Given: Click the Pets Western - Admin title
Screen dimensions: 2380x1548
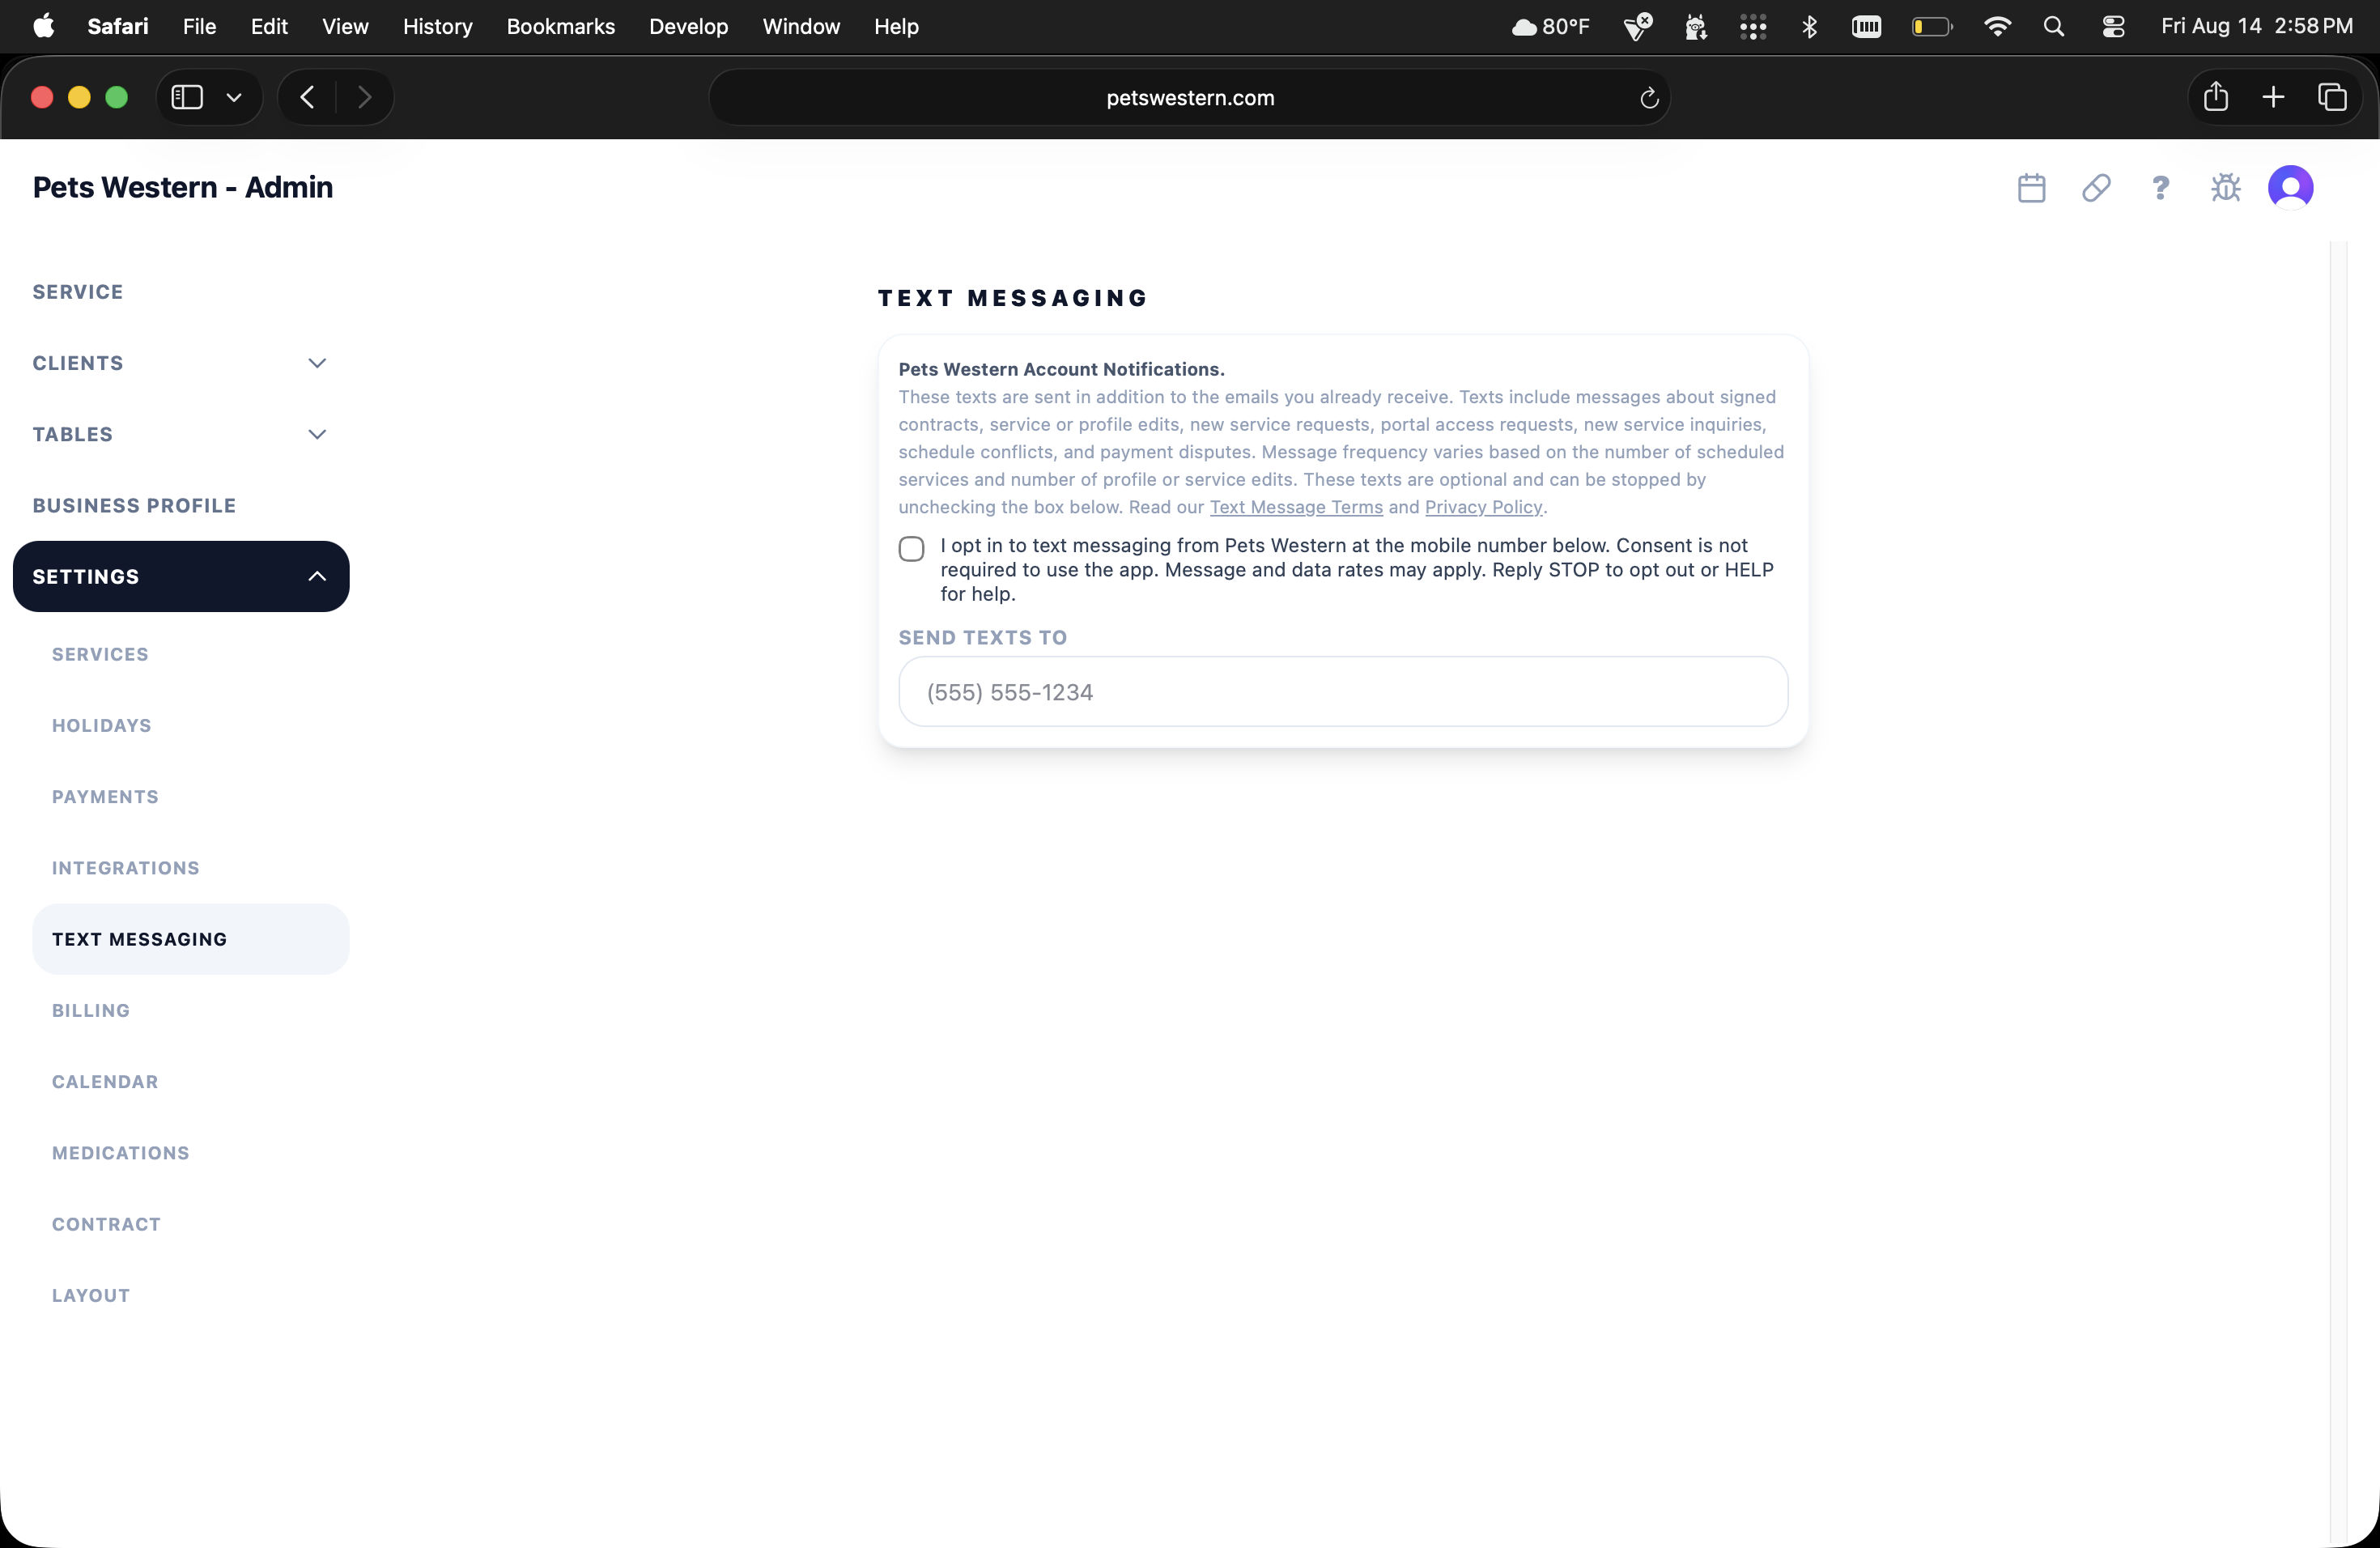Looking at the screenshot, I should (183, 187).
